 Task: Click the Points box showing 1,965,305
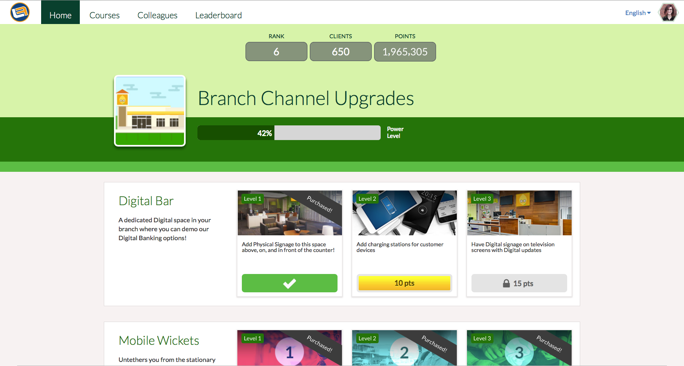pos(405,52)
